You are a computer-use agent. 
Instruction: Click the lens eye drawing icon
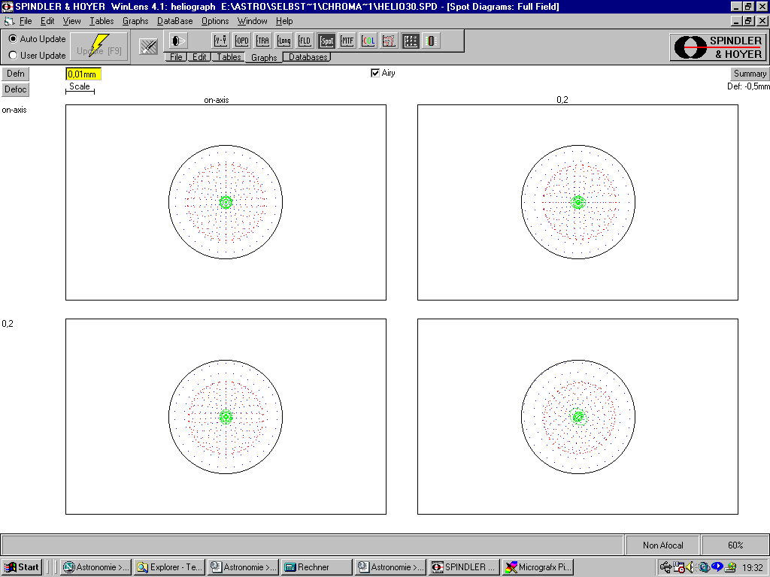coord(179,41)
